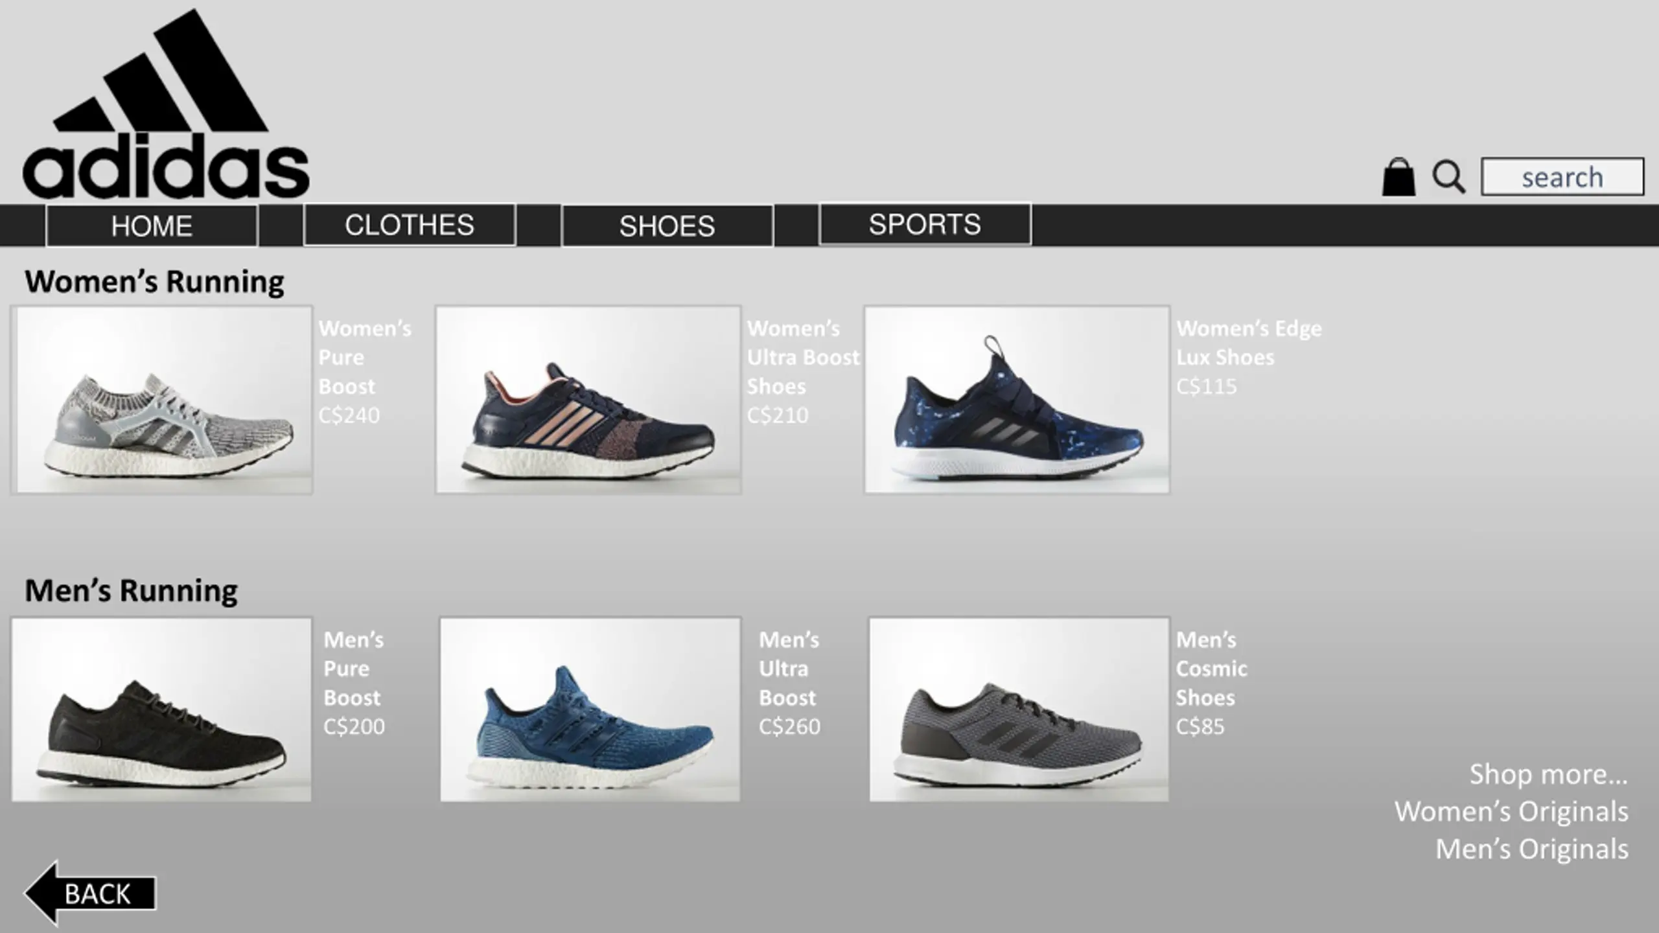Select Women's Edge Lux Shoes image

(1017, 400)
